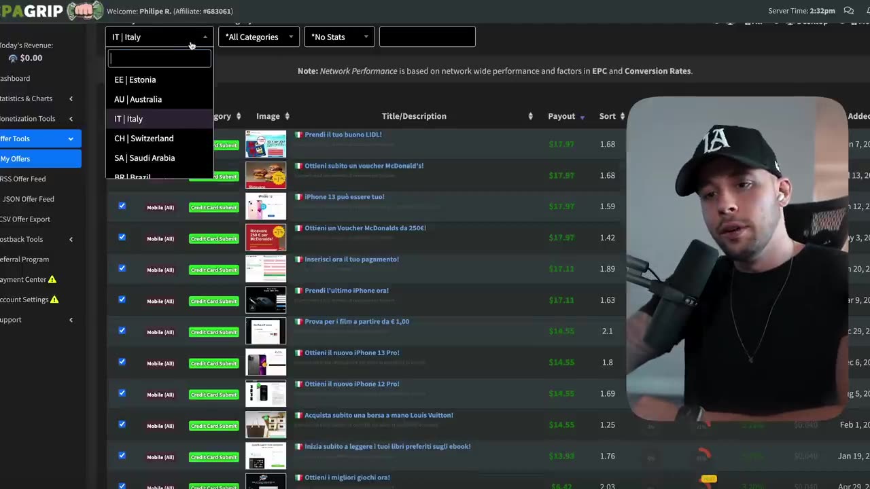870x489 pixels.
Task: Click Credit Card Submit badge on Louis Vuitton row
Action: 214,427
